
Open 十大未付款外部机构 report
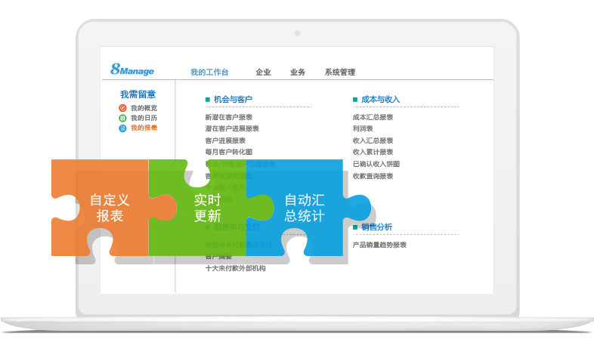[235, 268]
